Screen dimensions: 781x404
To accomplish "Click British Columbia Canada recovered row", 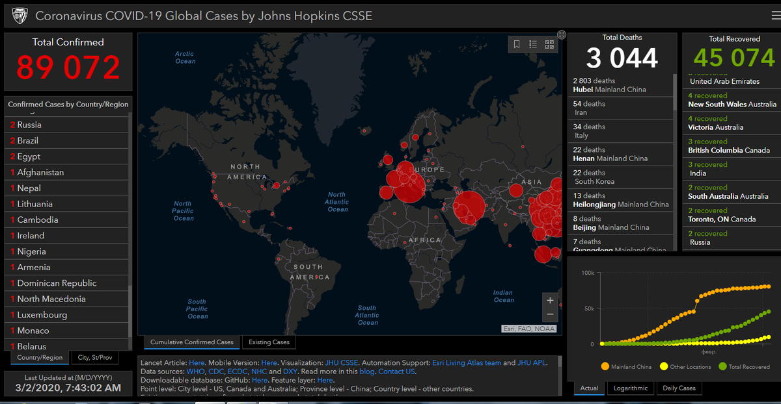I will 732,146.
